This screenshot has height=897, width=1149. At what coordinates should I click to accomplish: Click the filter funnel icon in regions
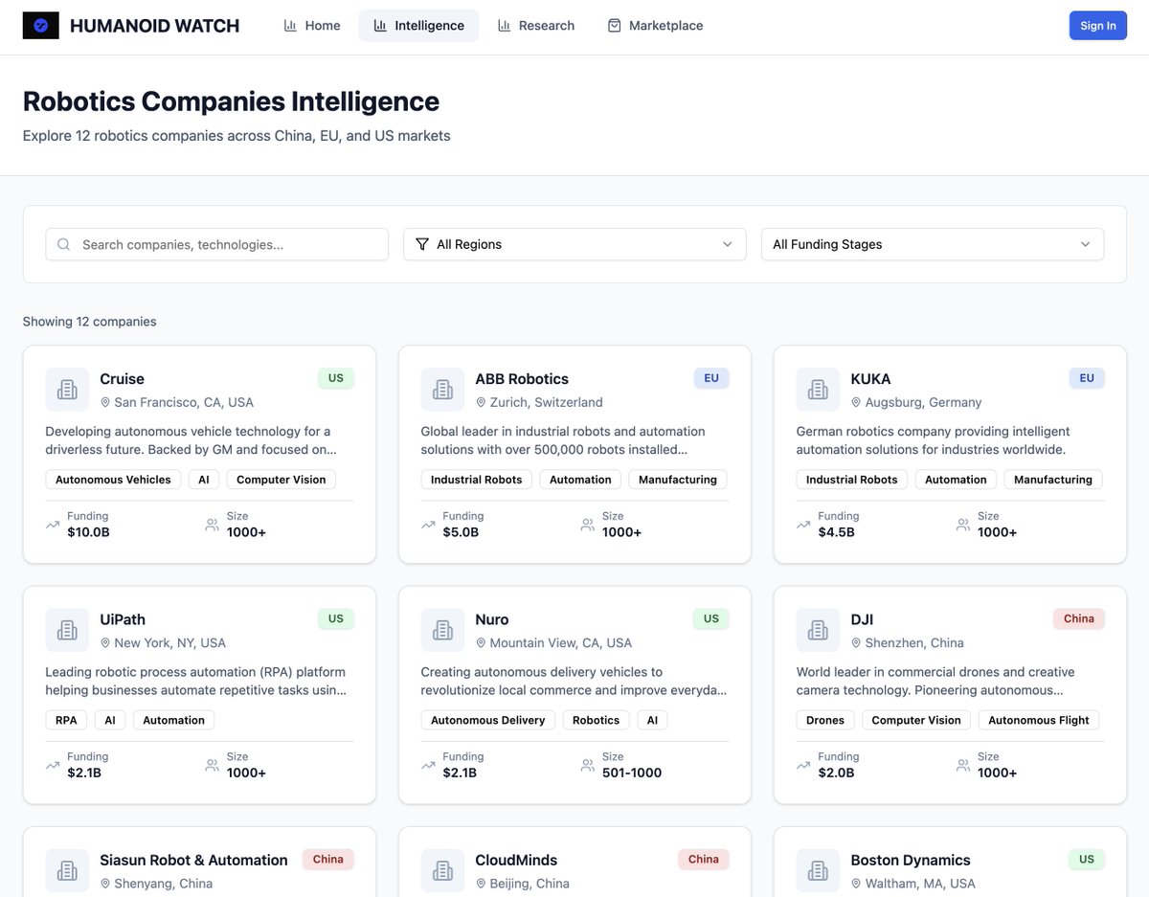pos(422,244)
